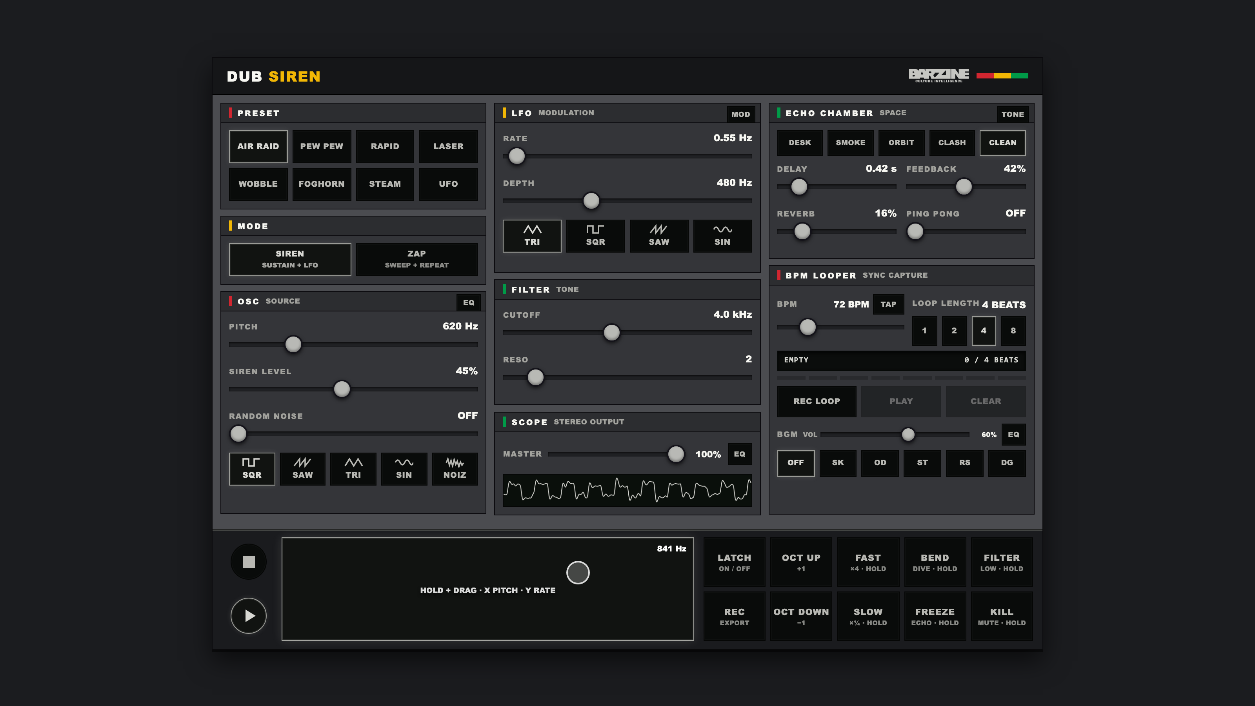1255x706 pixels.
Task: Click the BARZINE logo
Action: (x=939, y=76)
